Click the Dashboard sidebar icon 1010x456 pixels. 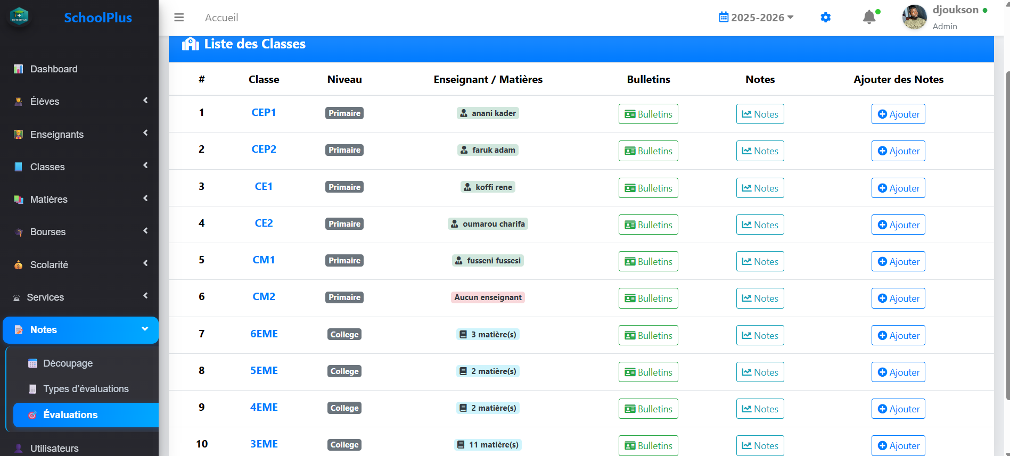pyautogui.click(x=19, y=69)
